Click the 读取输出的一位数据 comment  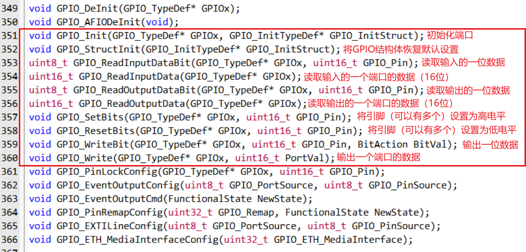tap(468, 90)
